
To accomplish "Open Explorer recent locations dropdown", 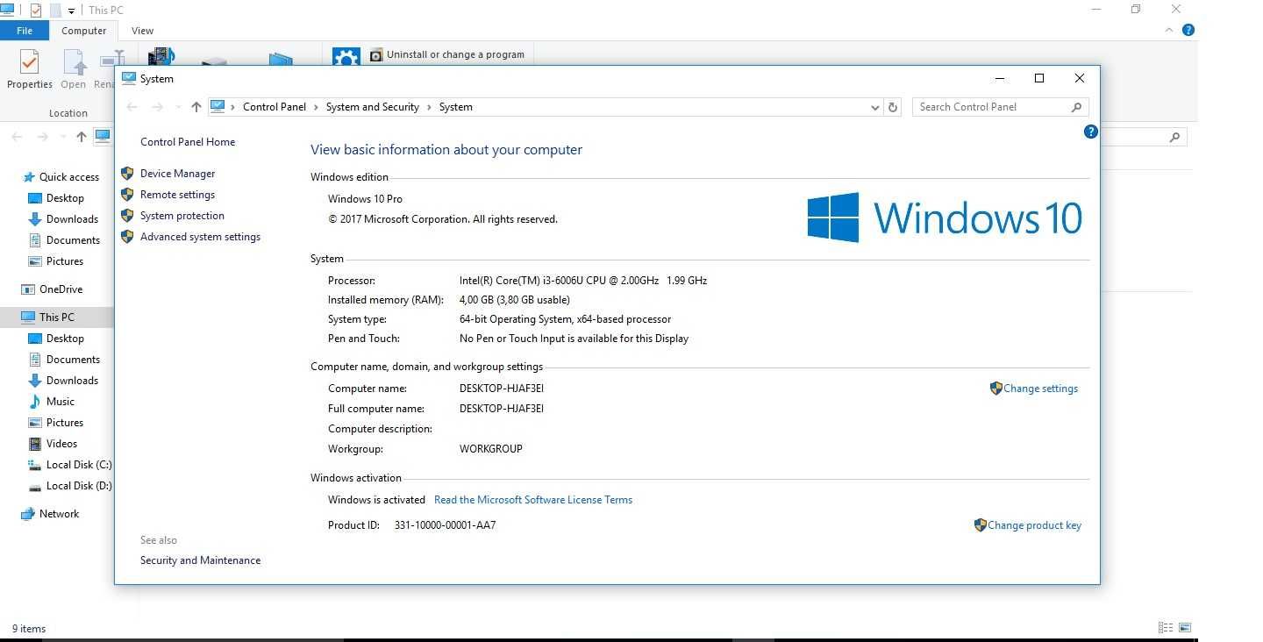I will click(x=63, y=137).
